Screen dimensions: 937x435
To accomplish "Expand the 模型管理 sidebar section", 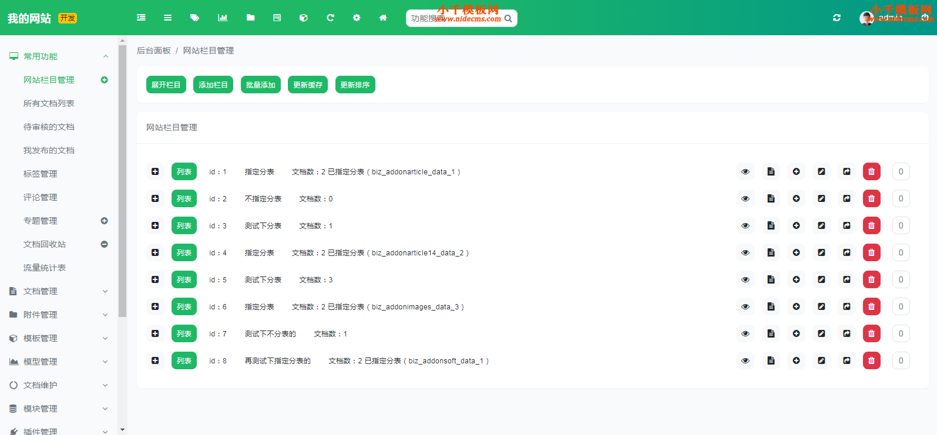I will [x=59, y=362].
